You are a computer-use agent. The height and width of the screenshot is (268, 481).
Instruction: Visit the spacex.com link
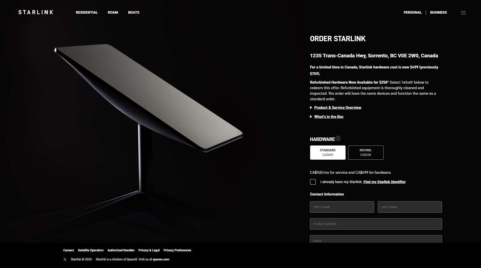(161, 259)
